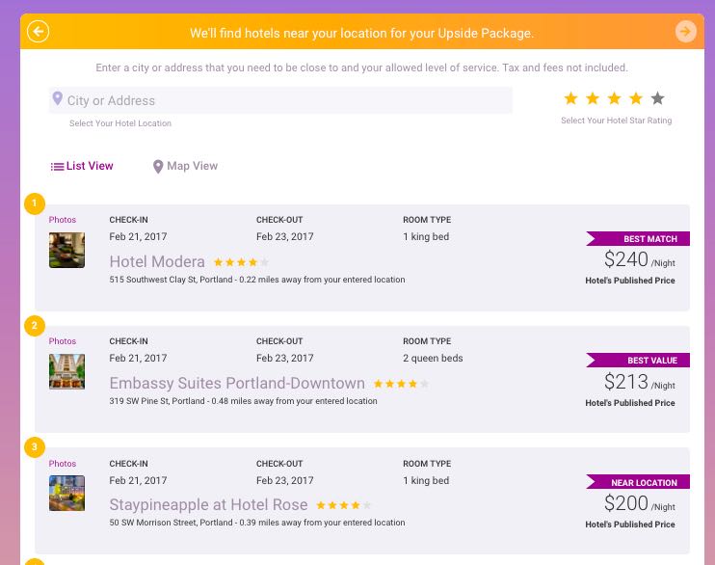Open Photos link for Embassy Suites

click(63, 341)
